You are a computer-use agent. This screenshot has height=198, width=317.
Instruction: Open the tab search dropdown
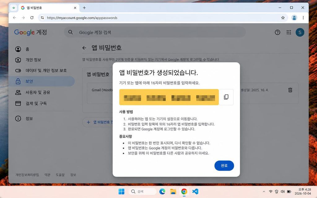(x=14, y=8)
